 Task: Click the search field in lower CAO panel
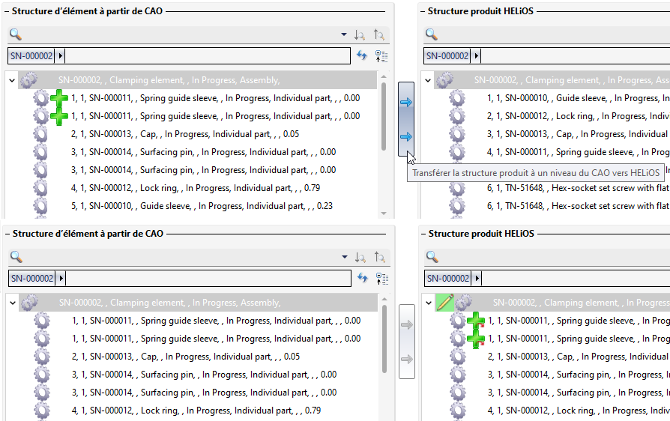coord(182,257)
